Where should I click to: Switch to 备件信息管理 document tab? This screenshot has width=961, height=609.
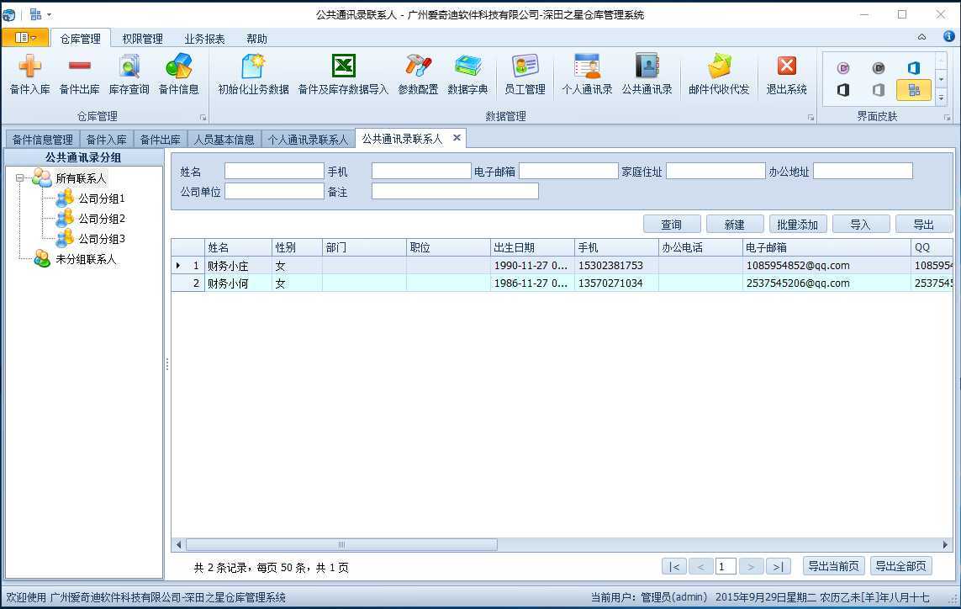tap(42, 140)
